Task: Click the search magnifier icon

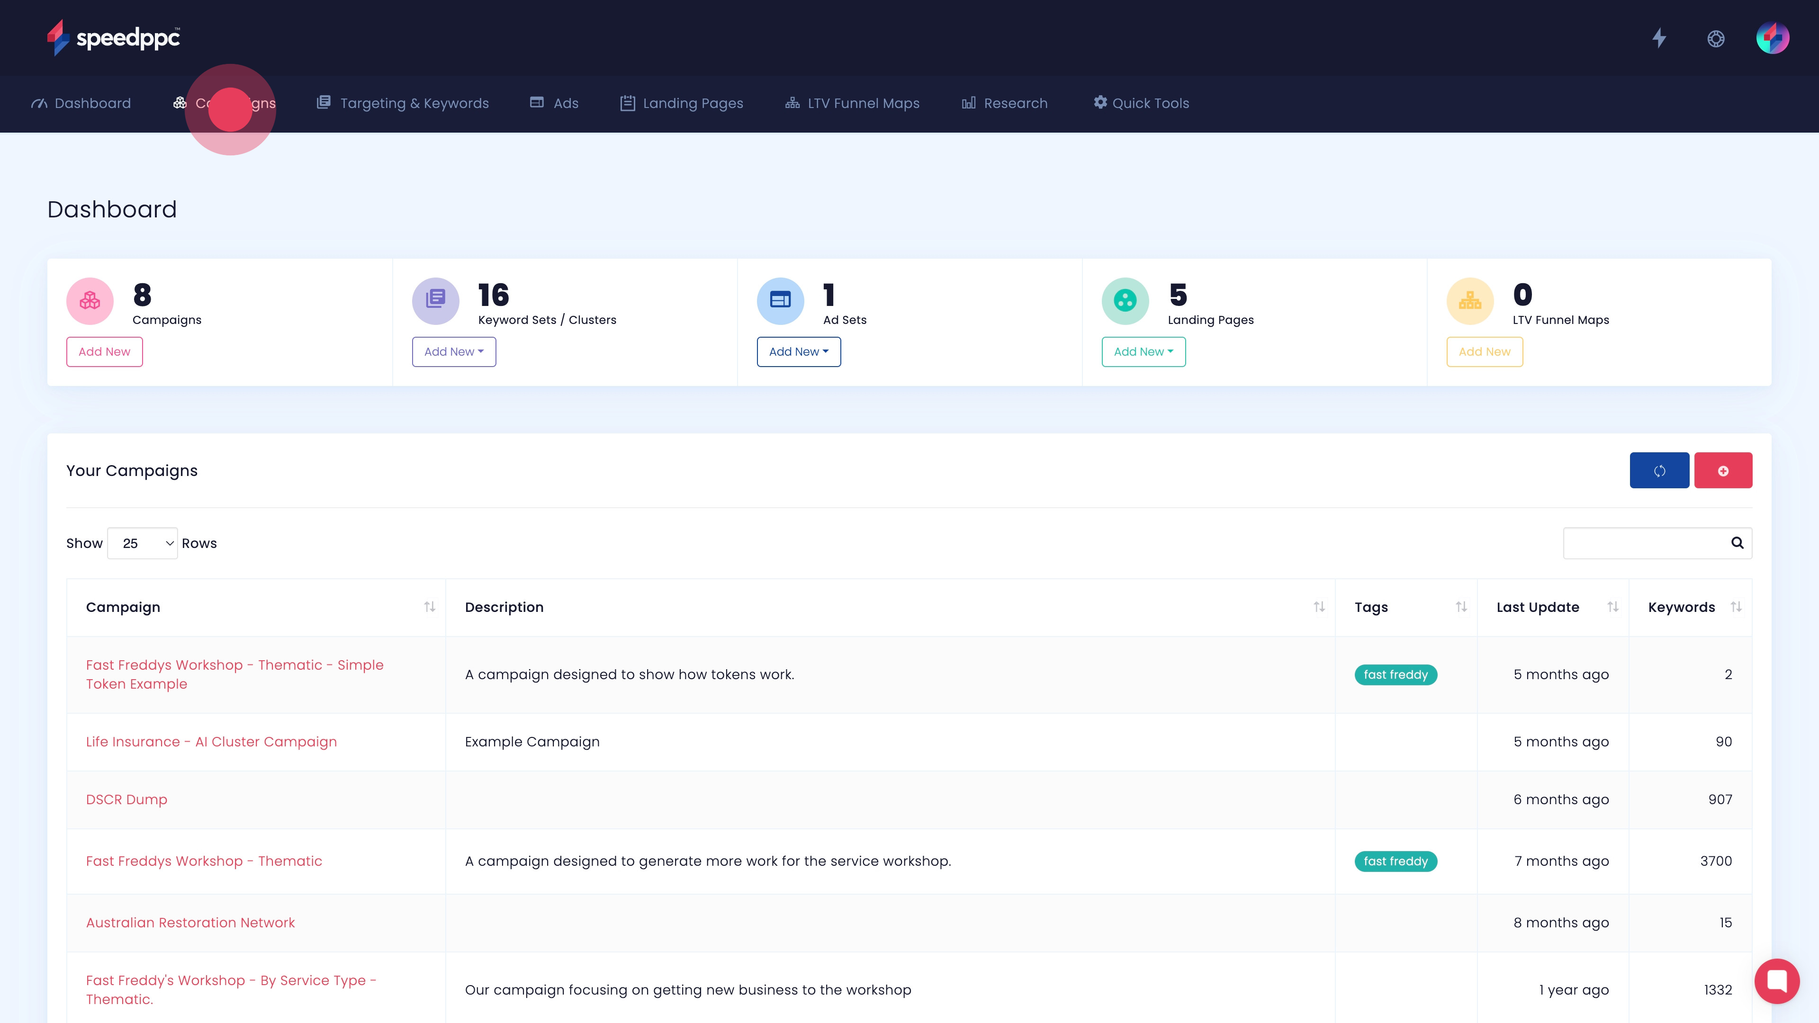Action: 1737,543
